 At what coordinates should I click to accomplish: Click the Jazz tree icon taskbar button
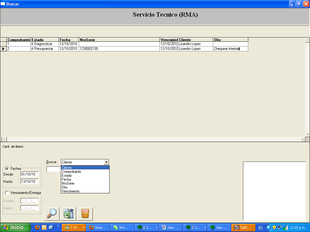219,227
